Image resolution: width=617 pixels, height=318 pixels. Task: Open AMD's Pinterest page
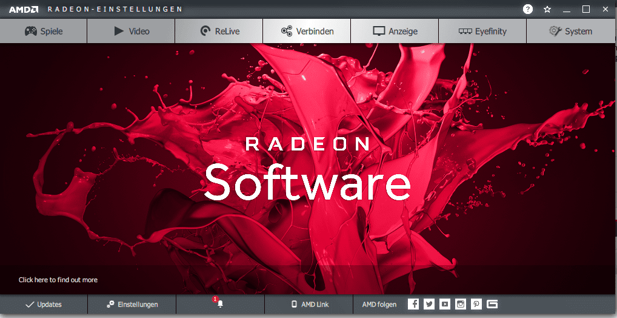click(x=476, y=304)
